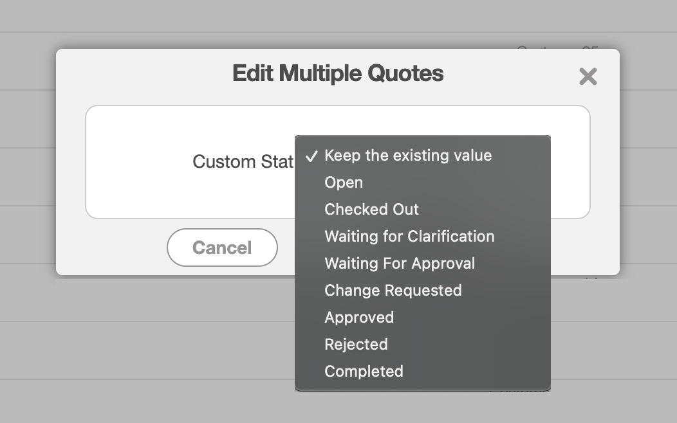This screenshot has height=423, width=677.
Task: Click the Cancel button
Action: [x=222, y=248]
